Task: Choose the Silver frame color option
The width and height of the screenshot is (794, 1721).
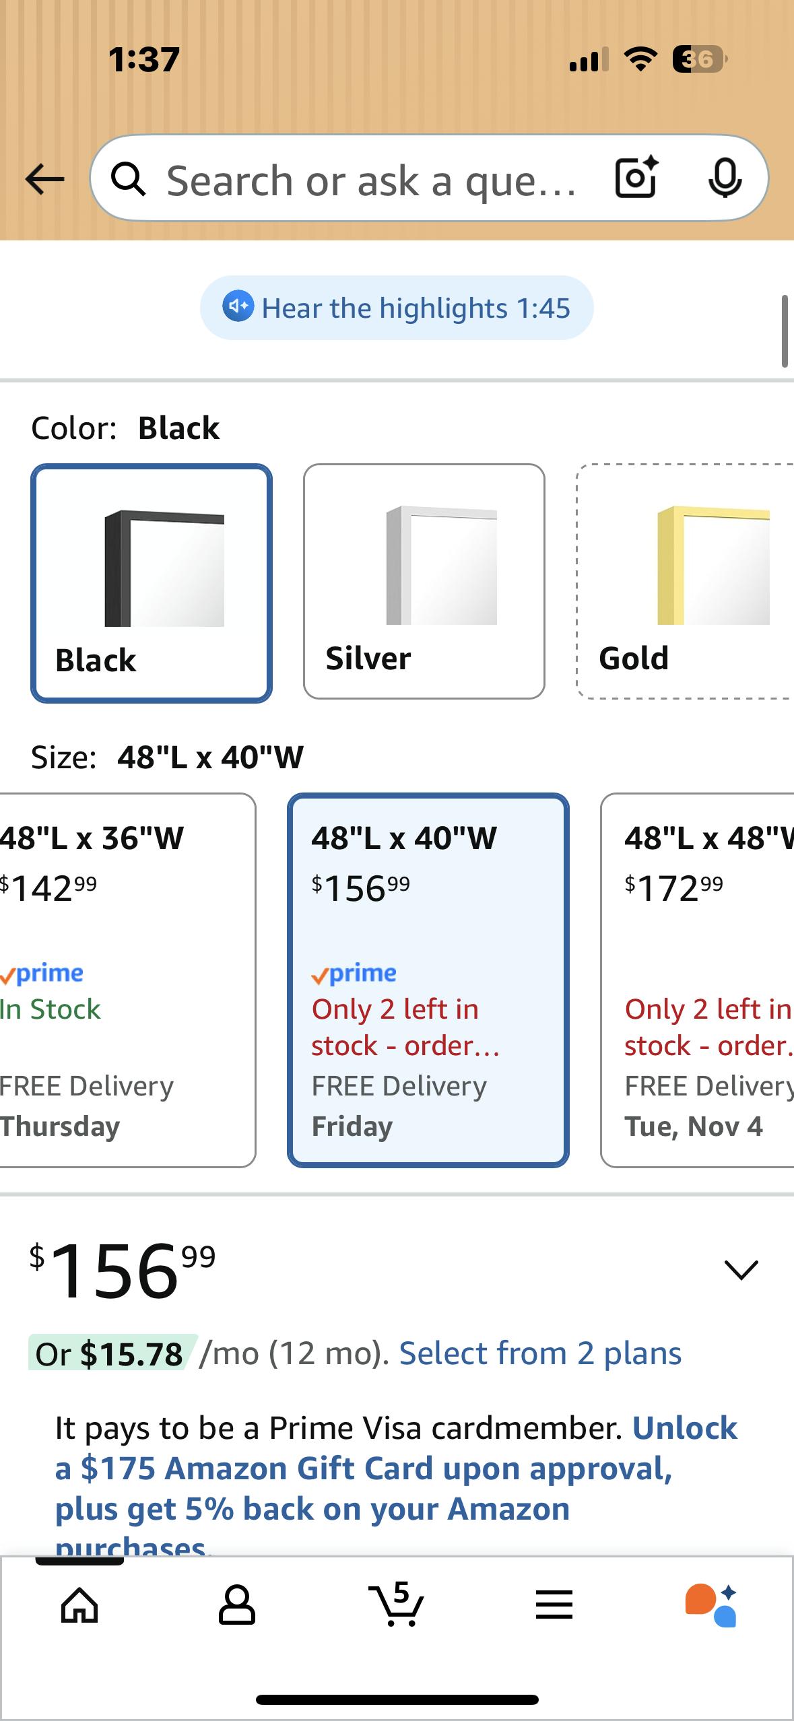Action: pos(424,582)
